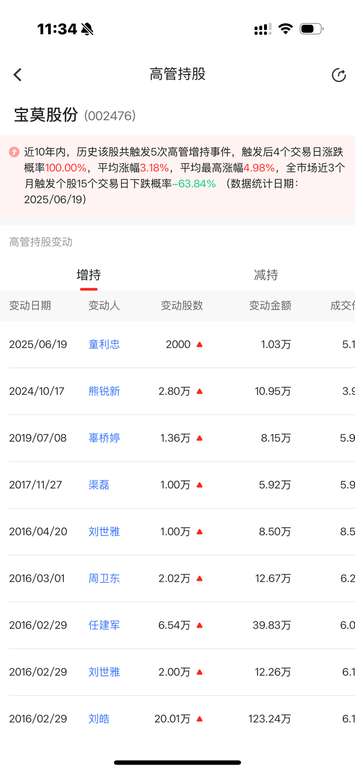Image resolution: width=355 pixels, height=772 pixels.
Task: Tap the 11:34 clock in status bar
Action: coord(57,29)
